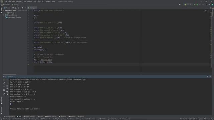
Task: Toggle the Project tool window side tab
Action: (1, 10)
